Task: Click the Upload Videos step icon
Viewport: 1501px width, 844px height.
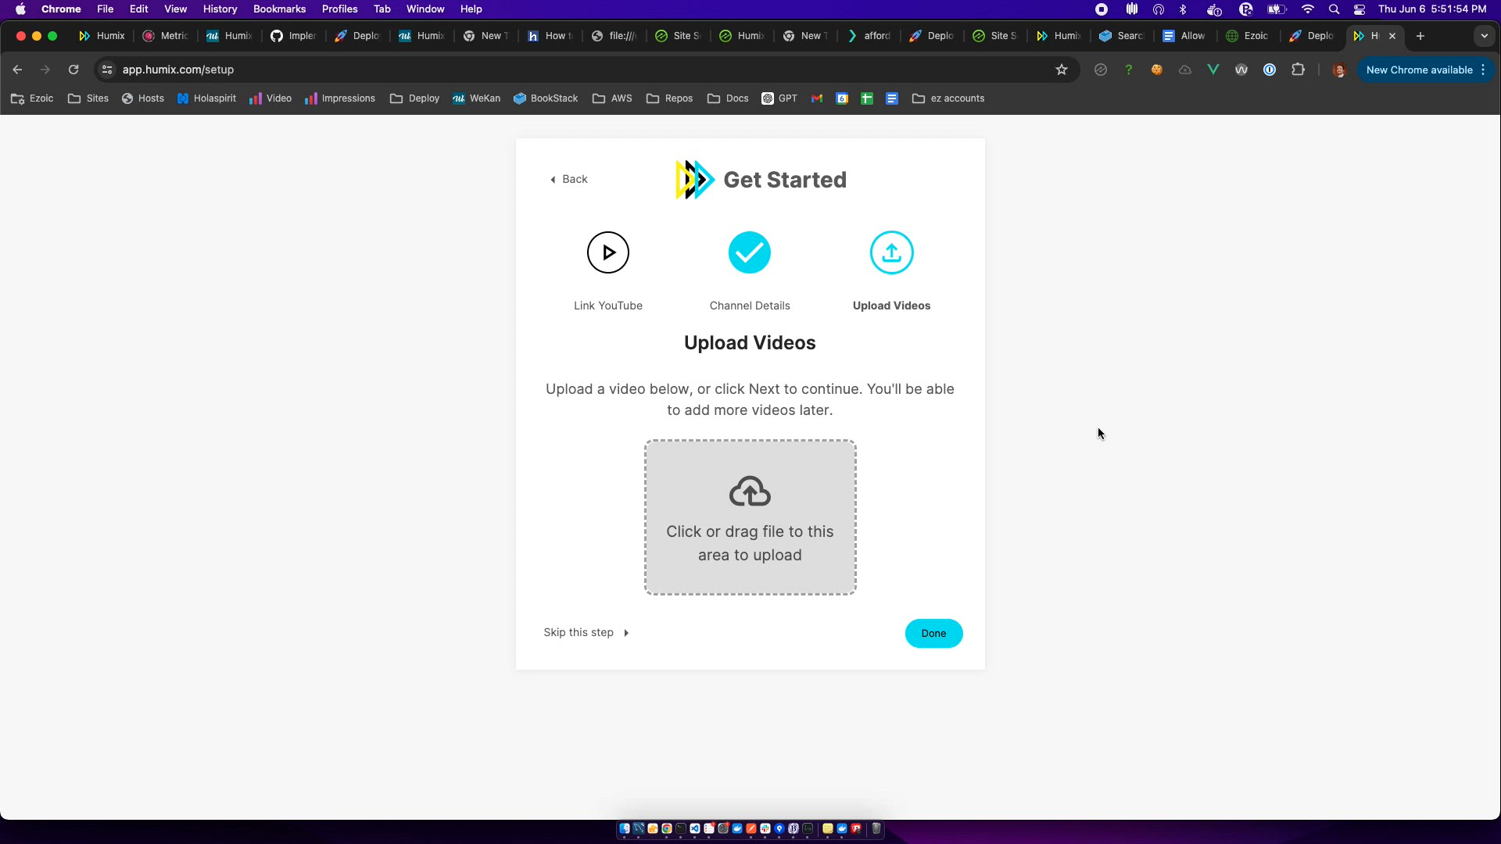Action: pos(891,252)
